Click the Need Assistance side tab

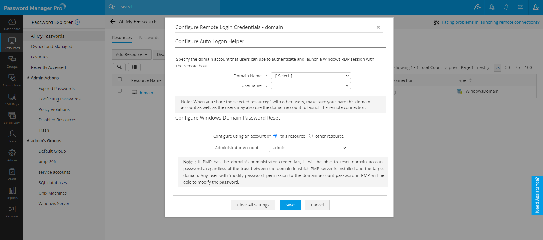pos(537,195)
